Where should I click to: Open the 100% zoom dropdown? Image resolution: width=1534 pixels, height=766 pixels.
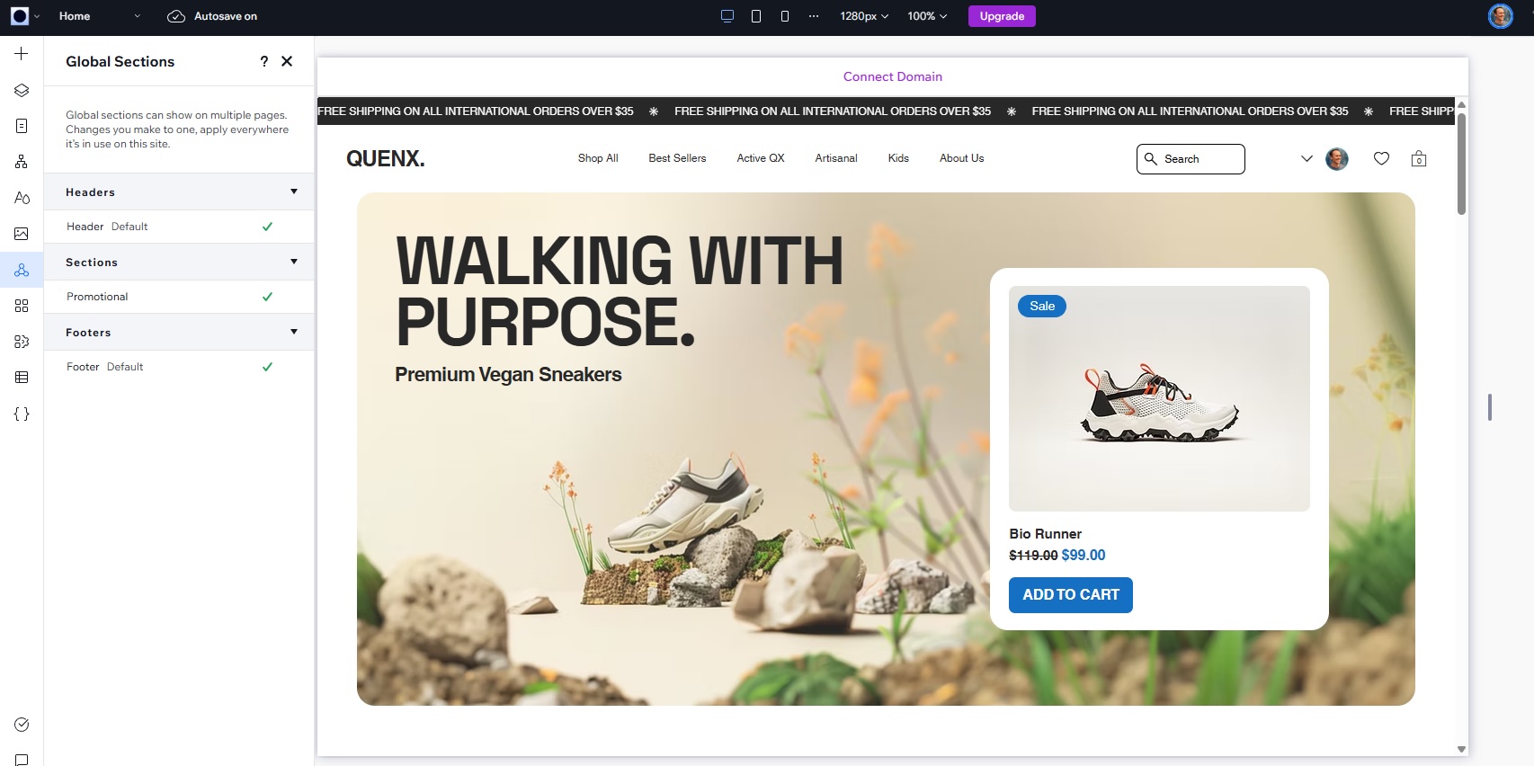(927, 16)
